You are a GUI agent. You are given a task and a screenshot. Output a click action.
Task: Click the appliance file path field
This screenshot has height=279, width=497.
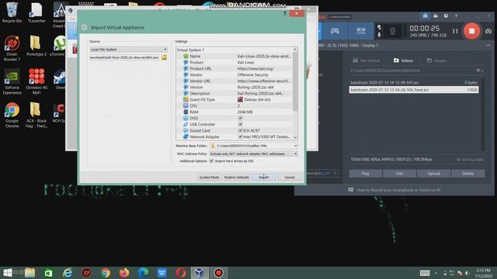[124, 57]
